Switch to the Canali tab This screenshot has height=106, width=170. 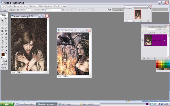point(150,27)
